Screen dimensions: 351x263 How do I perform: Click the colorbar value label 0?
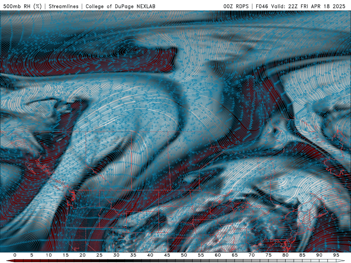pos(15,255)
